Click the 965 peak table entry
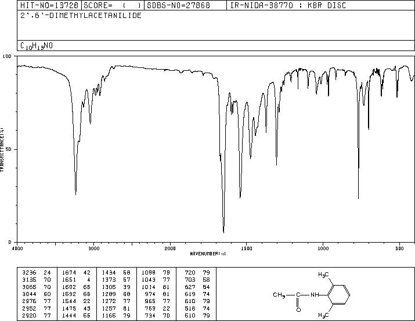Image resolution: width=415 pixels, height=321 pixels. pyautogui.click(x=158, y=301)
